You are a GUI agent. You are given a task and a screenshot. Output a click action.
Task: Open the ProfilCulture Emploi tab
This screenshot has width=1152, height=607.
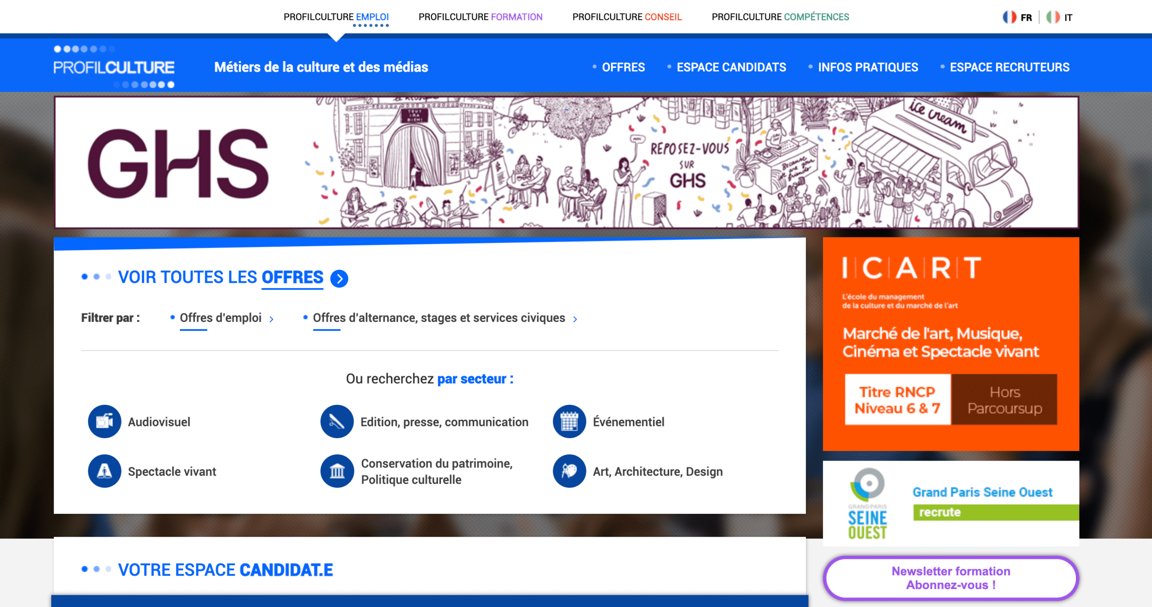[336, 17]
